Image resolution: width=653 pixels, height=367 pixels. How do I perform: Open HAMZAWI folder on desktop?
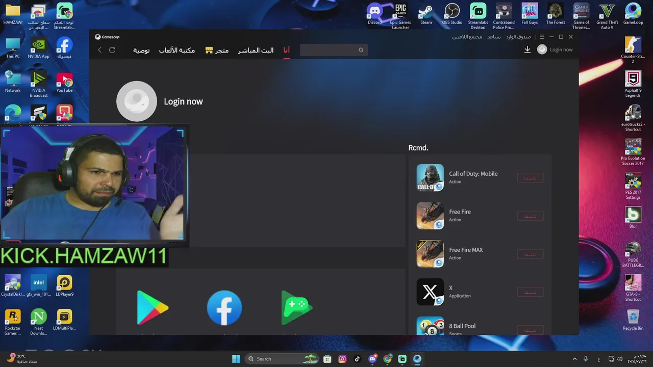point(13,14)
